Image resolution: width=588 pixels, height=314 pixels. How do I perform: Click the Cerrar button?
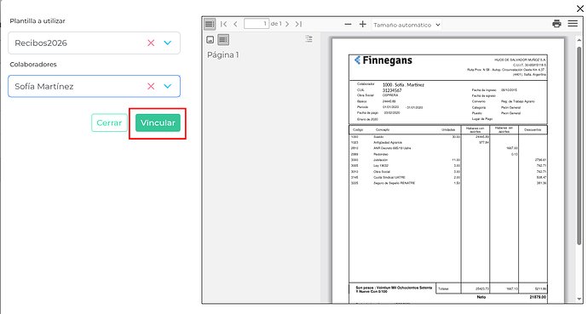pyautogui.click(x=109, y=123)
